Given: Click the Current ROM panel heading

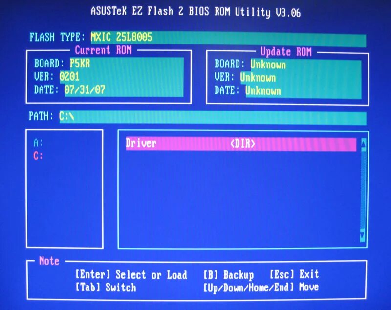Looking at the screenshot, I should pyautogui.click(x=103, y=50).
